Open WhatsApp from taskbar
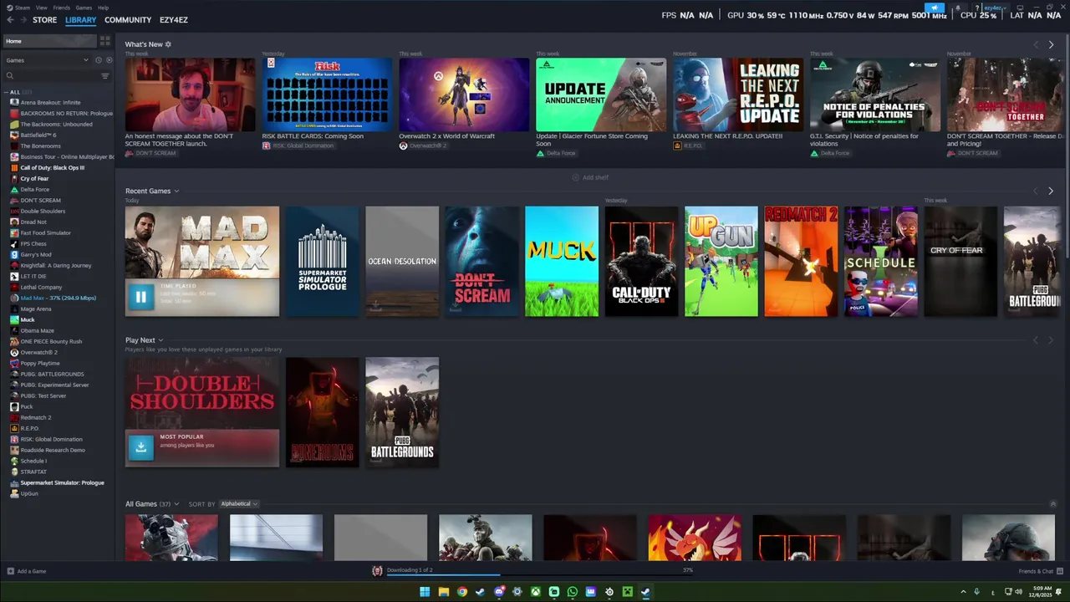Image resolution: width=1070 pixels, height=602 pixels. [x=572, y=592]
